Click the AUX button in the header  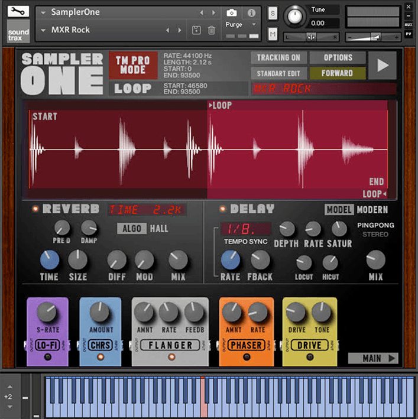[408, 25]
